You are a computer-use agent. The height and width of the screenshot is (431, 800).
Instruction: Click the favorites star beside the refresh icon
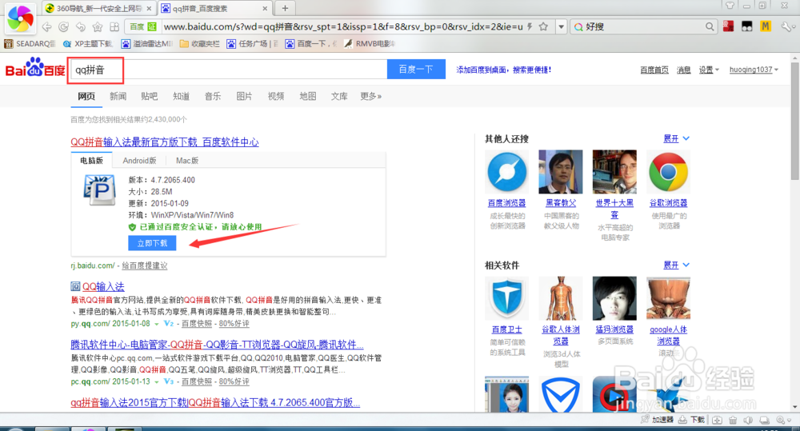pos(98,26)
